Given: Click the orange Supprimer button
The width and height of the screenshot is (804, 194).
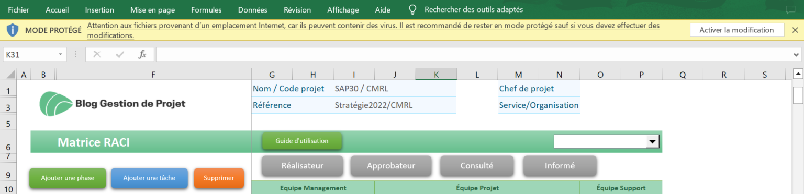Looking at the screenshot, I should pos(219,178).
